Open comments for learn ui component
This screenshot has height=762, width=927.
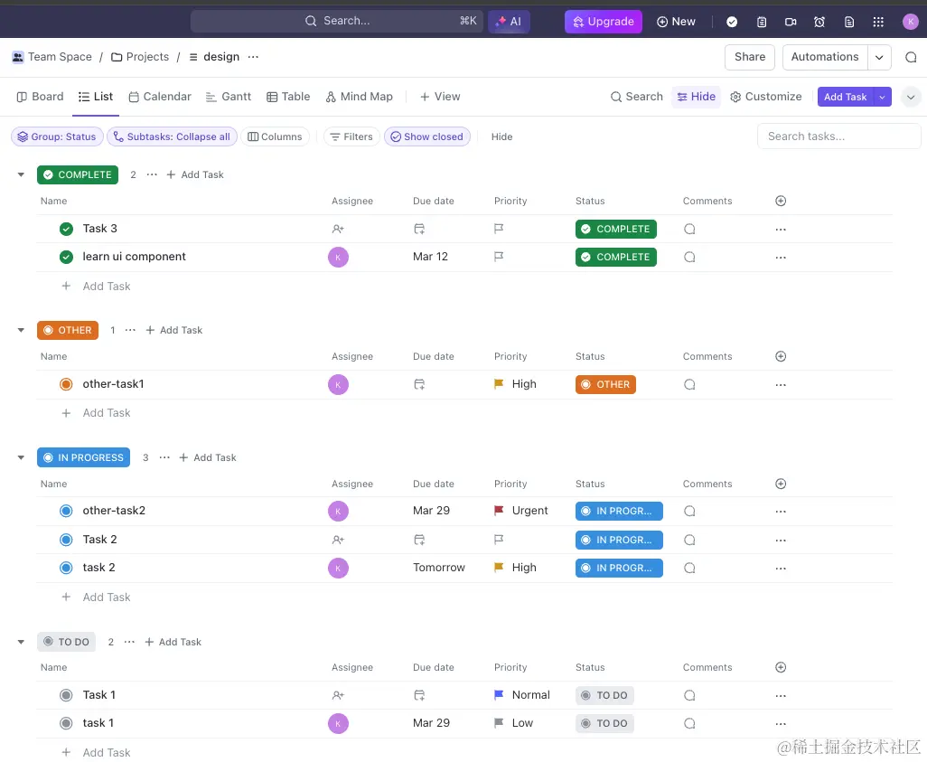(689, 257)
